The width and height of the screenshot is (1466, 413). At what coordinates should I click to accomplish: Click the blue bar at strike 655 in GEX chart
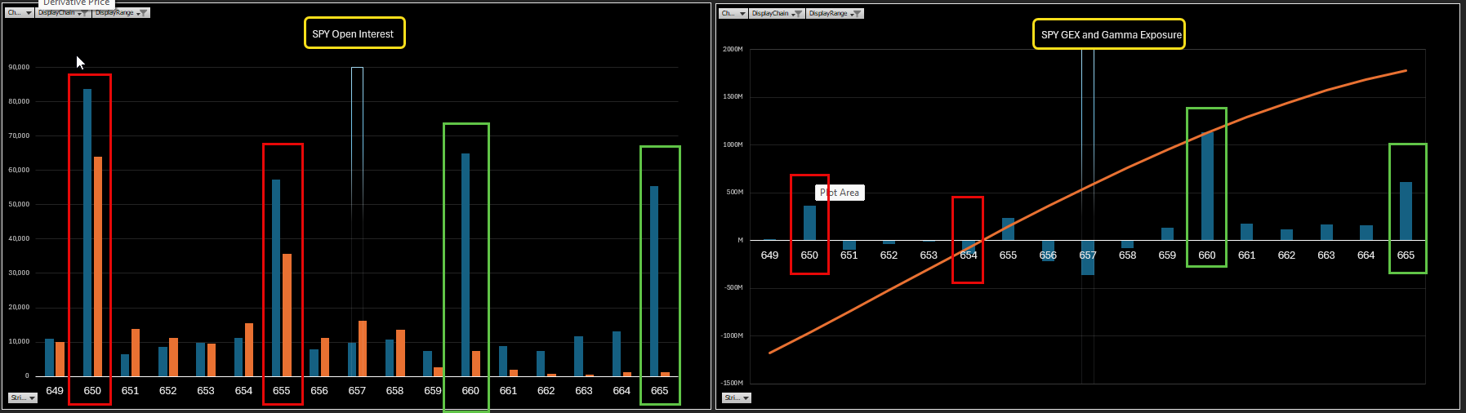point(1008,229)
